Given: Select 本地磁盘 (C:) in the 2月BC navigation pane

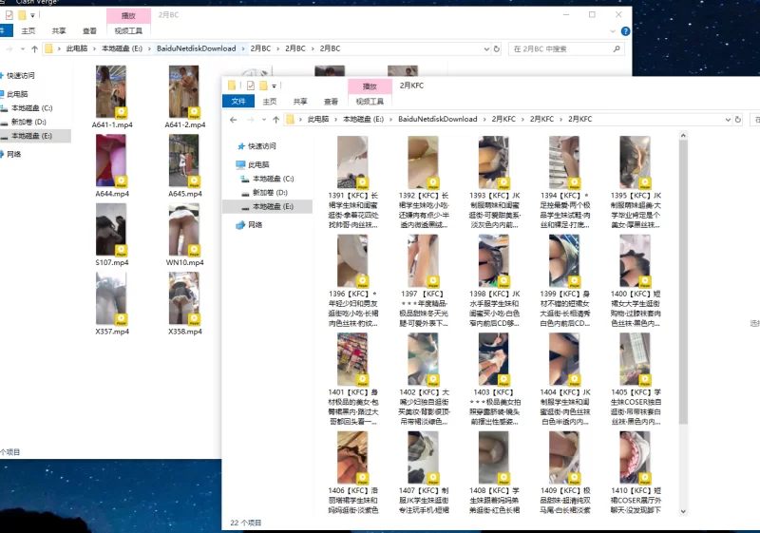Looking at the screenshot, I should point(31,108).
